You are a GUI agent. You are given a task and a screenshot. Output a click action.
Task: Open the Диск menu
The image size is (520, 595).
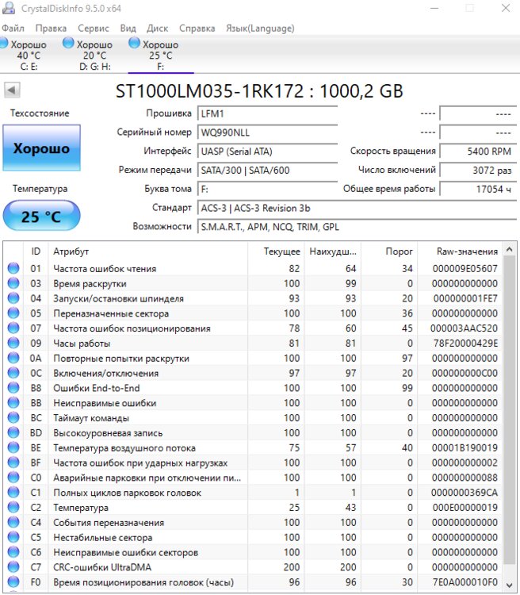157,28
